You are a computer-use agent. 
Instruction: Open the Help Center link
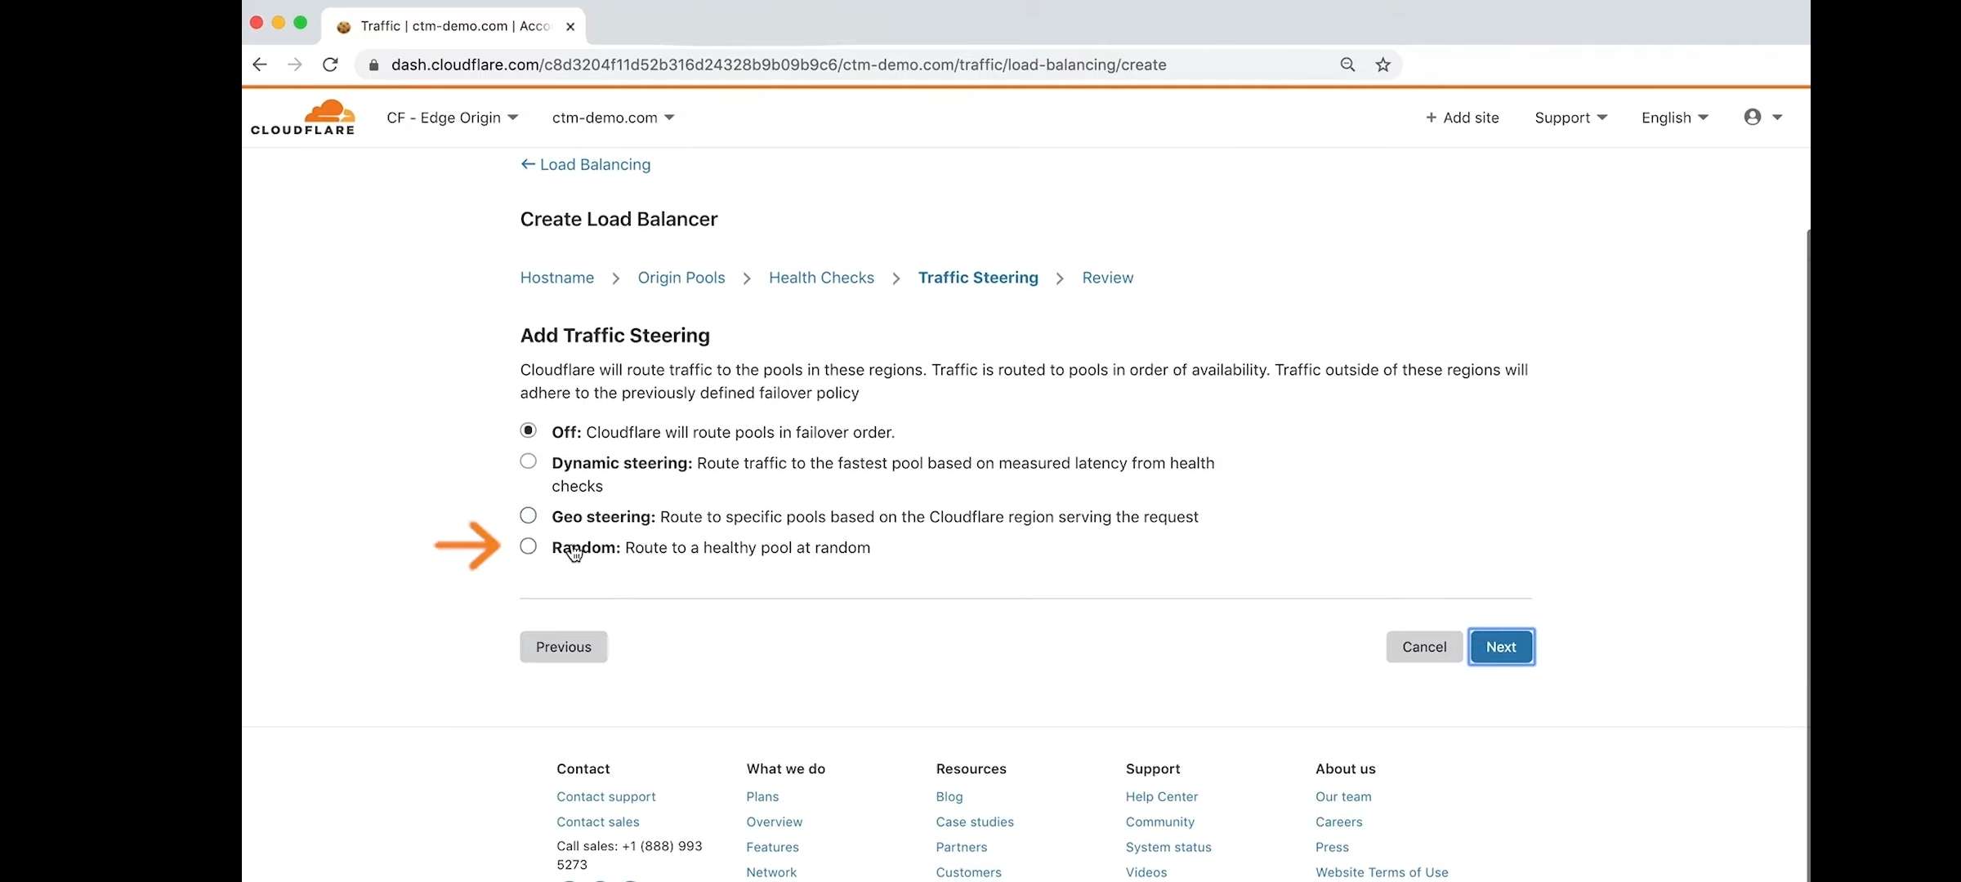1160,796
